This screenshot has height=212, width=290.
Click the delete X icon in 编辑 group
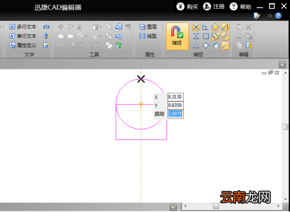click(249, 27)
